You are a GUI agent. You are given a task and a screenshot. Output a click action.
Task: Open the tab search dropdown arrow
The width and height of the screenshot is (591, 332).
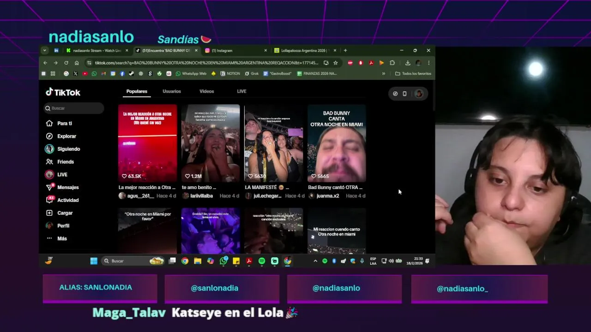44,50
